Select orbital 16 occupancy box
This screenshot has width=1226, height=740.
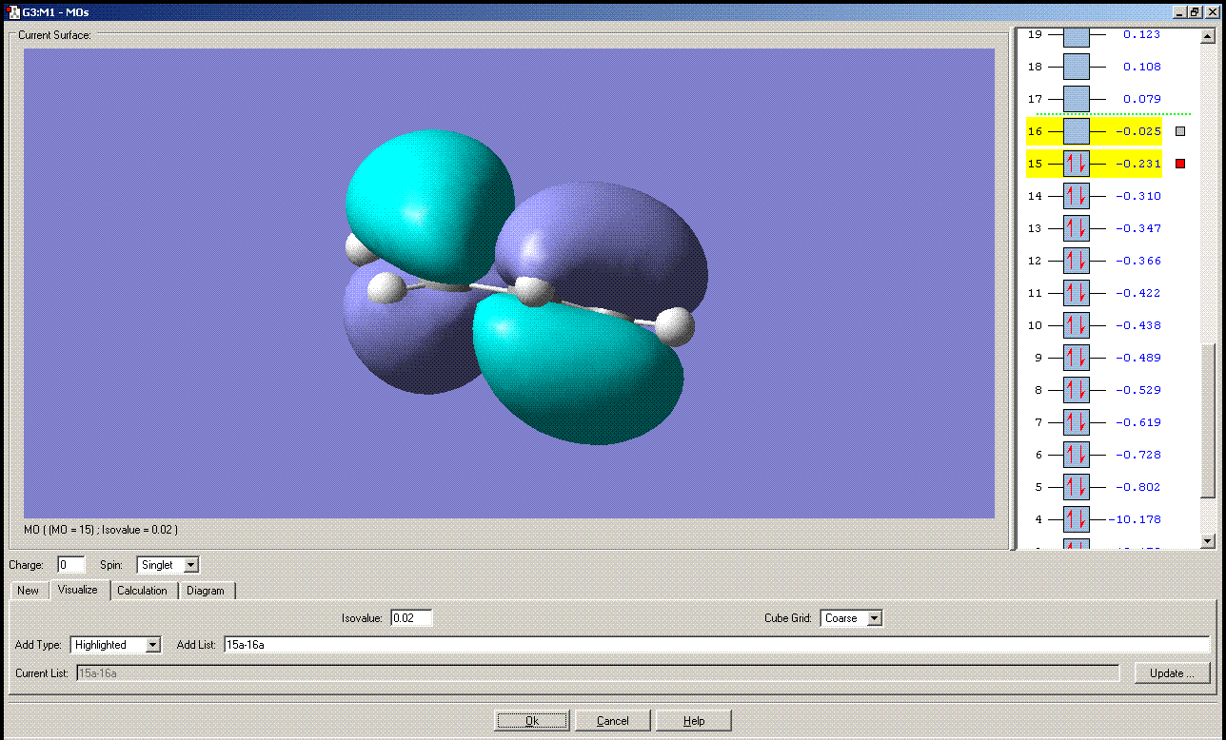click(x=1076, y=131)
